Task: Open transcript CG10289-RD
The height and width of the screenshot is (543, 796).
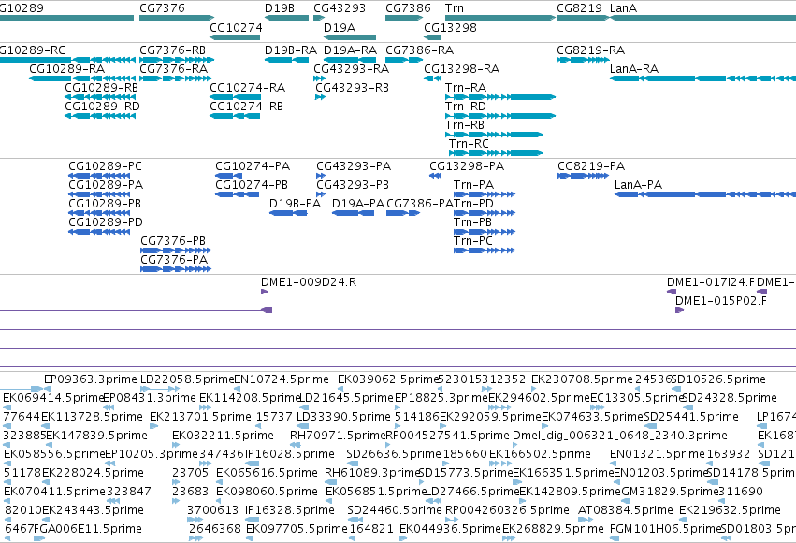Action: click(x=102, y=107)
